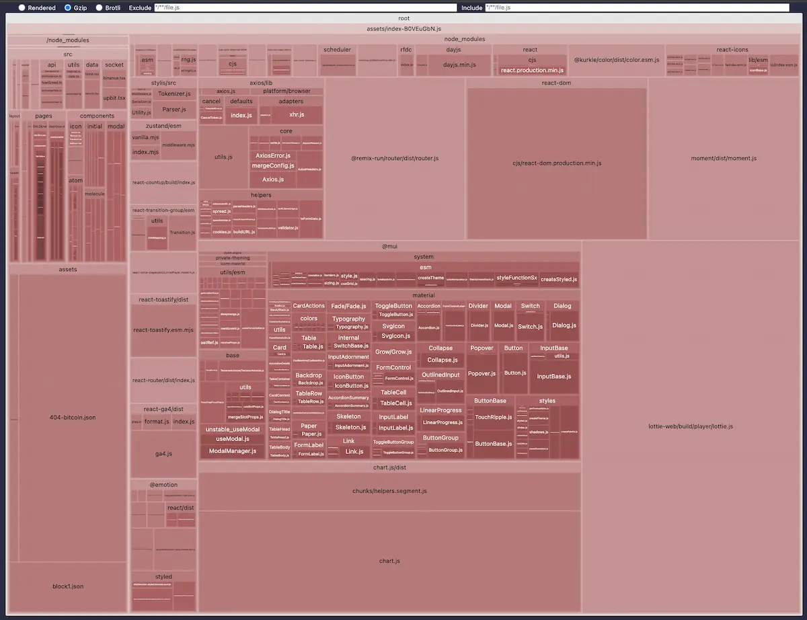Select the binance.tsx block

click(114, 79)
